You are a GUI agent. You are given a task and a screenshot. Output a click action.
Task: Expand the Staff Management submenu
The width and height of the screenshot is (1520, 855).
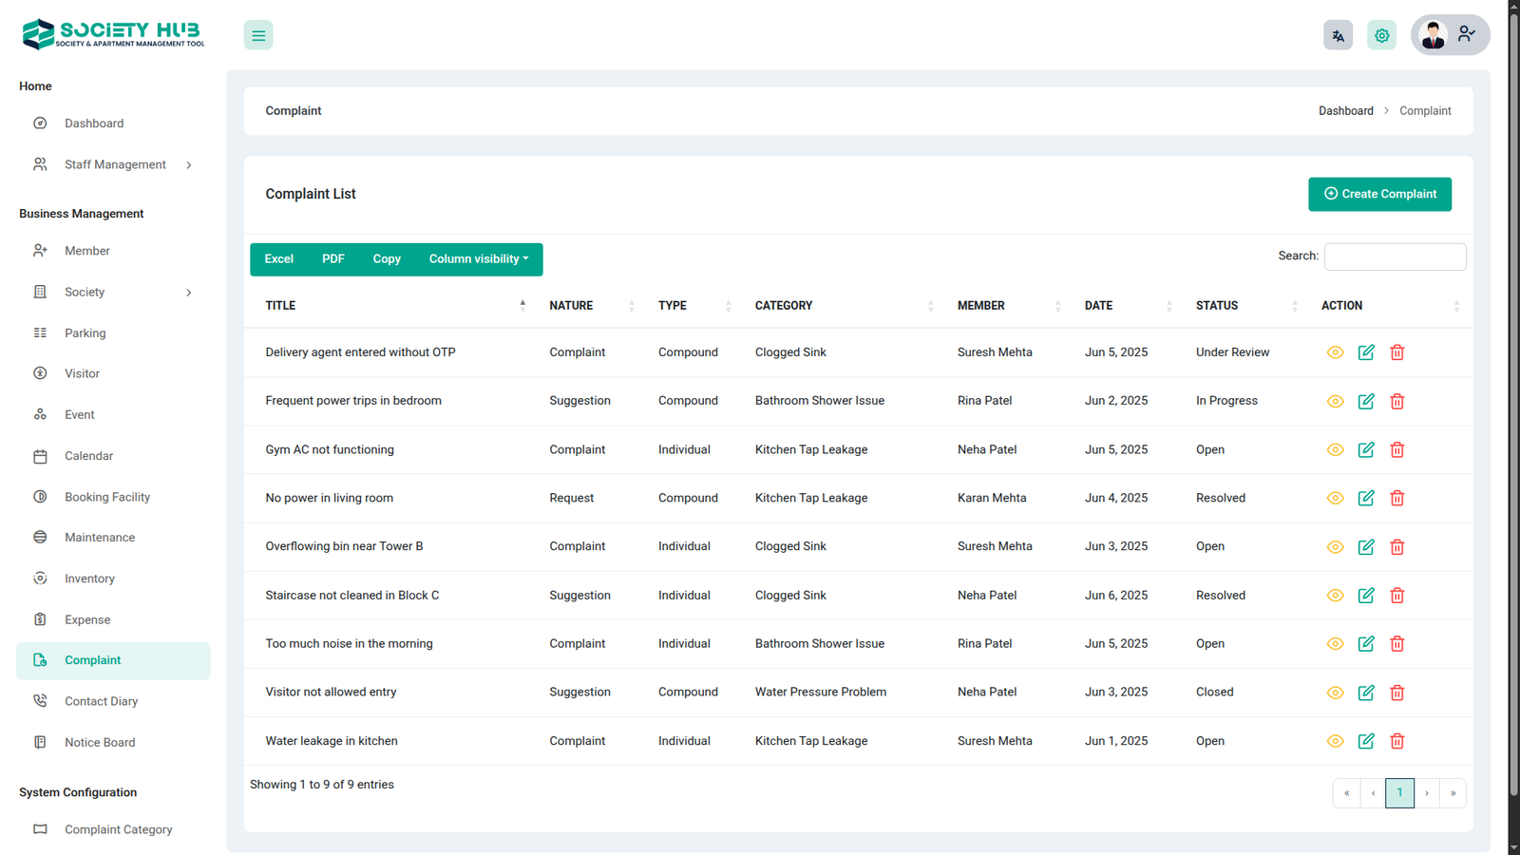(114, 164)
